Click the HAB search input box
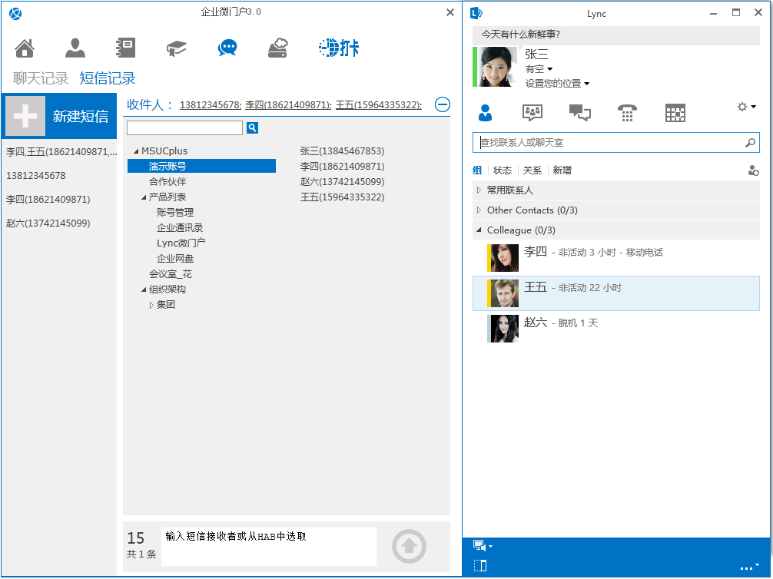 coord(185,128)
